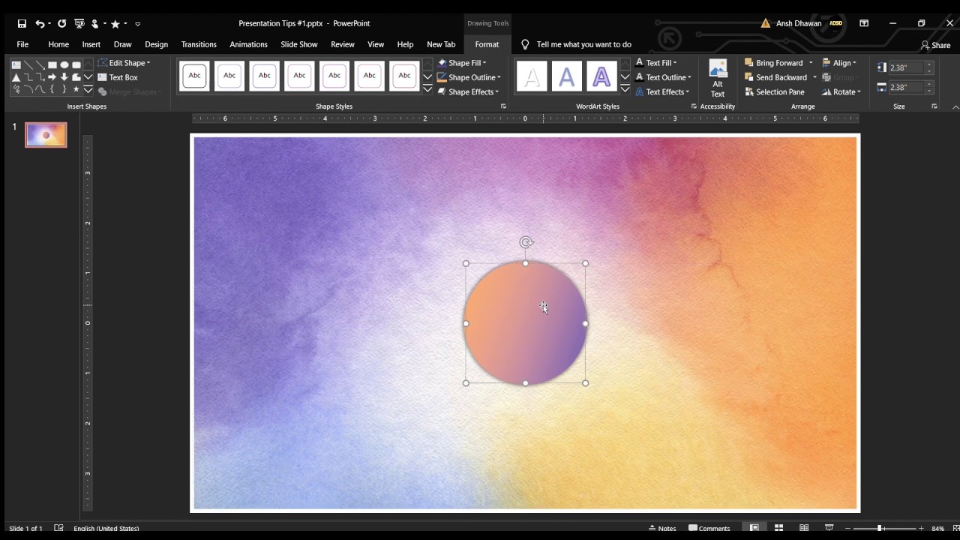Open the Text Fill dropdown
The width and height of the screenshot is (960, 540).
pos(656,63)
